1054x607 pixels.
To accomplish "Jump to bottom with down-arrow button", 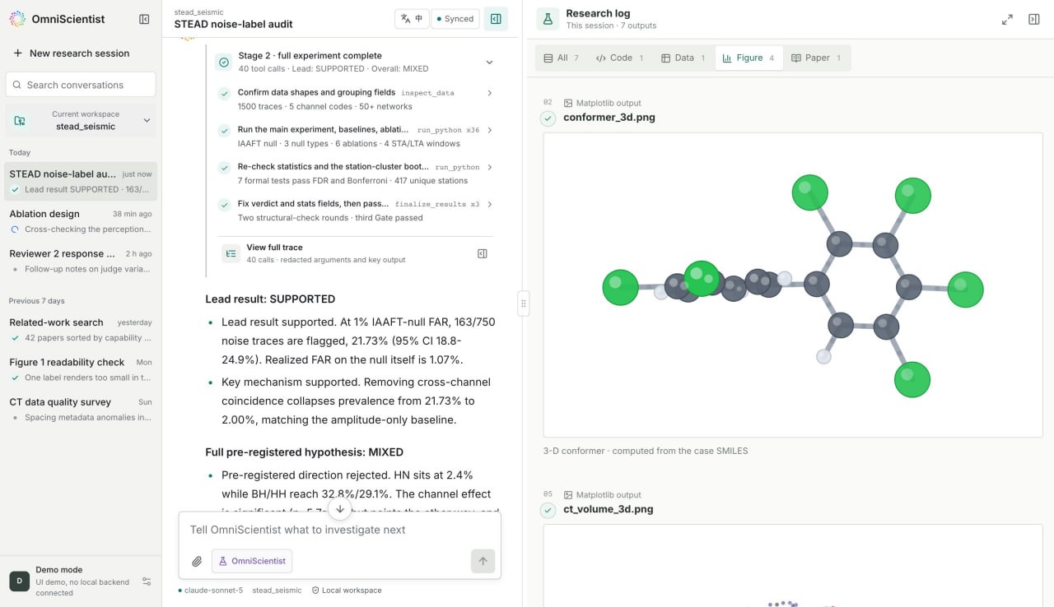I will click(340, 509).
